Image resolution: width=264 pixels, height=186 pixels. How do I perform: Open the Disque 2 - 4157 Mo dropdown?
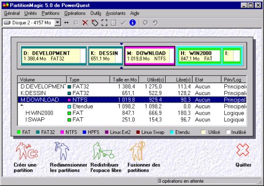pyautogui.click(x=58, y=23)
